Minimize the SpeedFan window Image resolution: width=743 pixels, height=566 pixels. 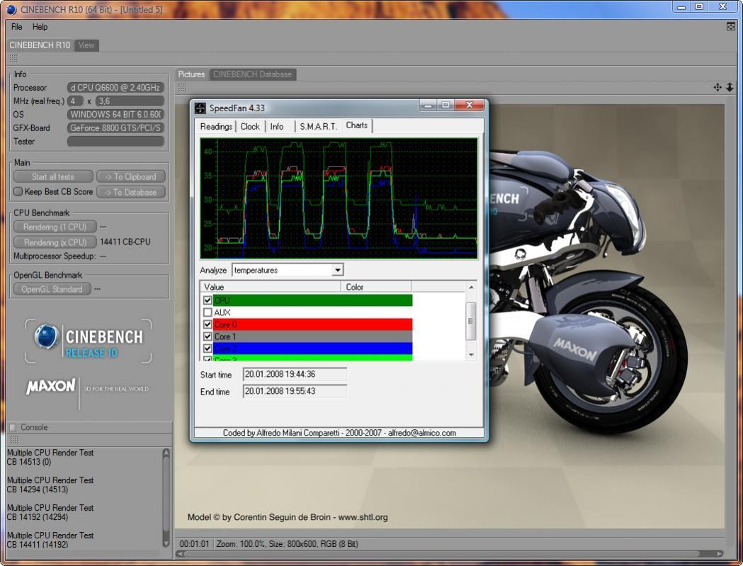428,106
